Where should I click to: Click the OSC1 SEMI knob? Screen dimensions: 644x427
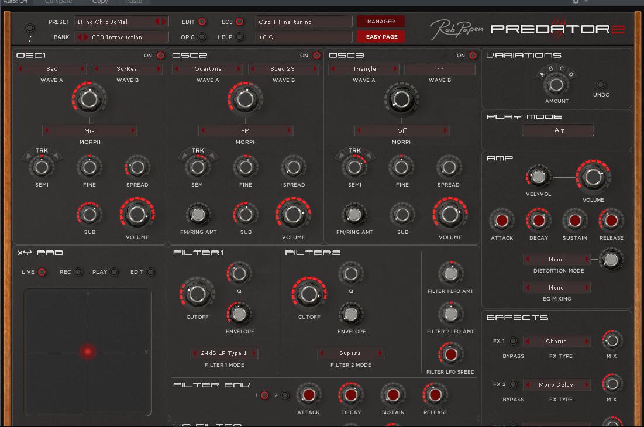pos(41,167)
